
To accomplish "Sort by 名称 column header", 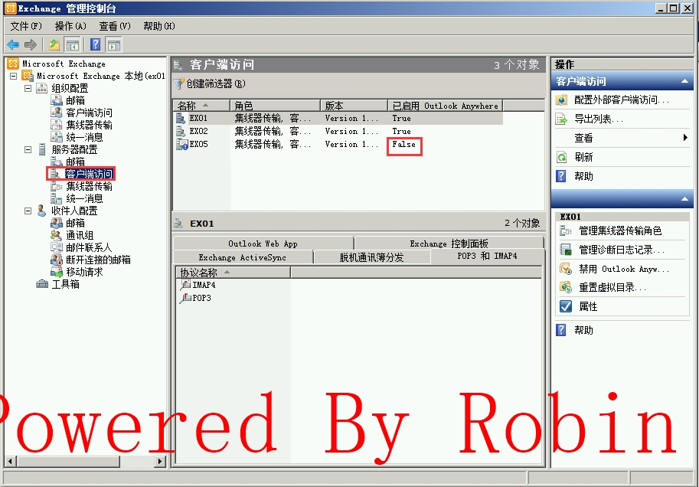I will (x=201, y=106).
